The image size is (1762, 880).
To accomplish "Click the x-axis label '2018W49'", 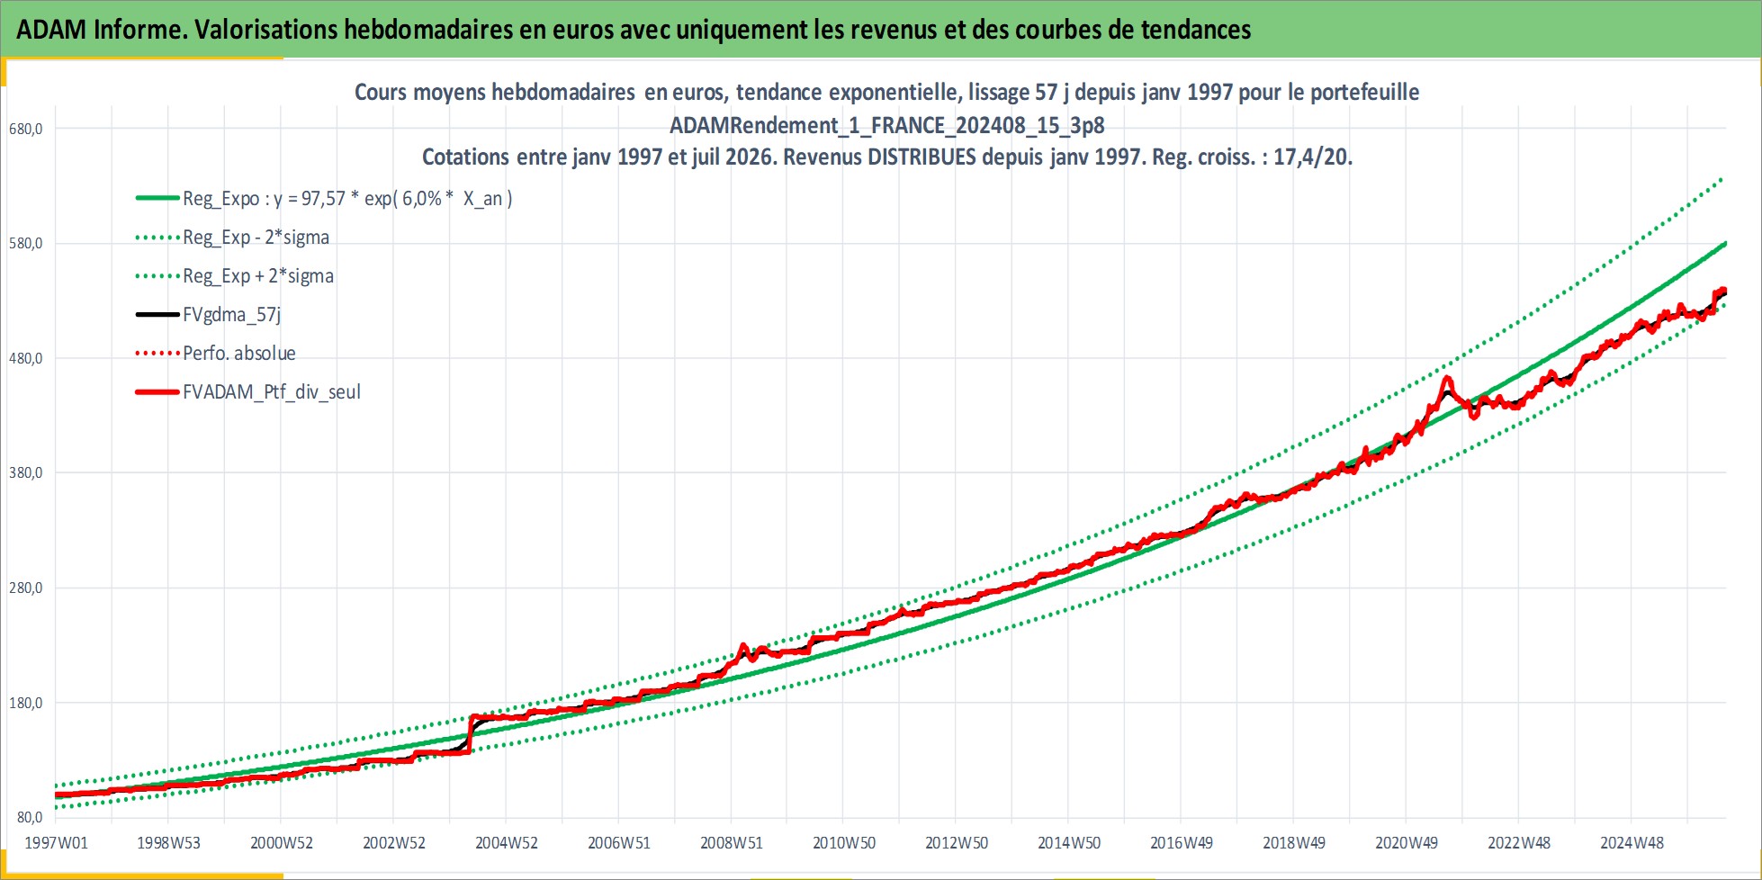I will 1294,843.
